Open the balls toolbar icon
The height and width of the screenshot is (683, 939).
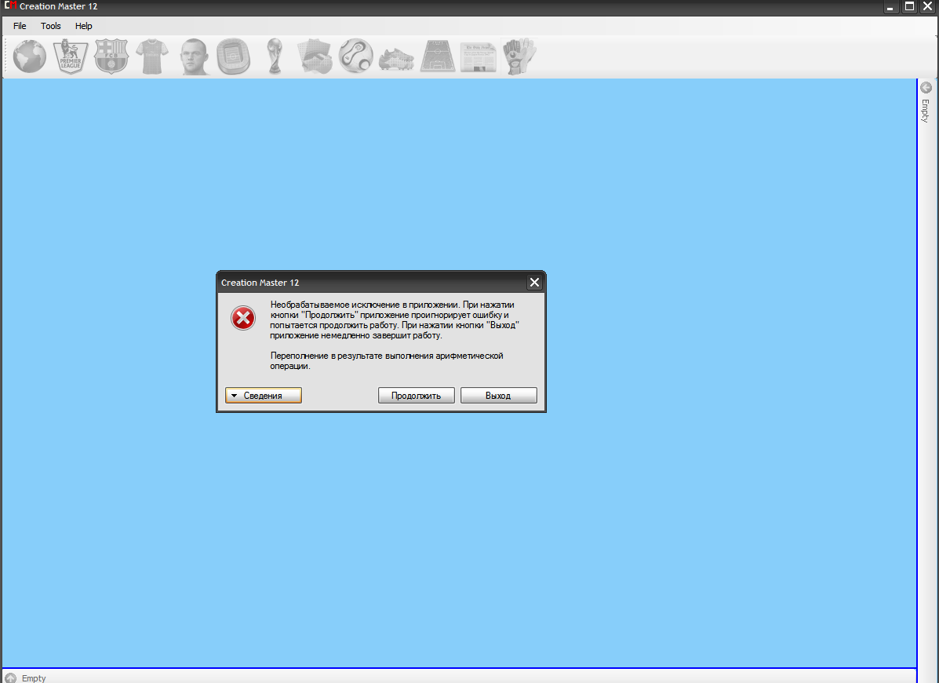point(355,57)
